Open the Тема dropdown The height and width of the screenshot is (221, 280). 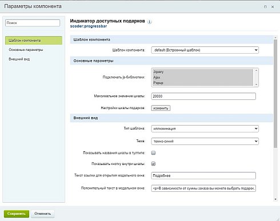pos(205,141)
